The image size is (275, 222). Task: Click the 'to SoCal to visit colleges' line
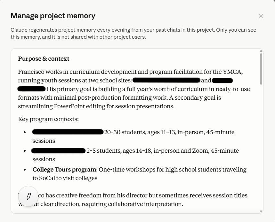click(65, 178)
